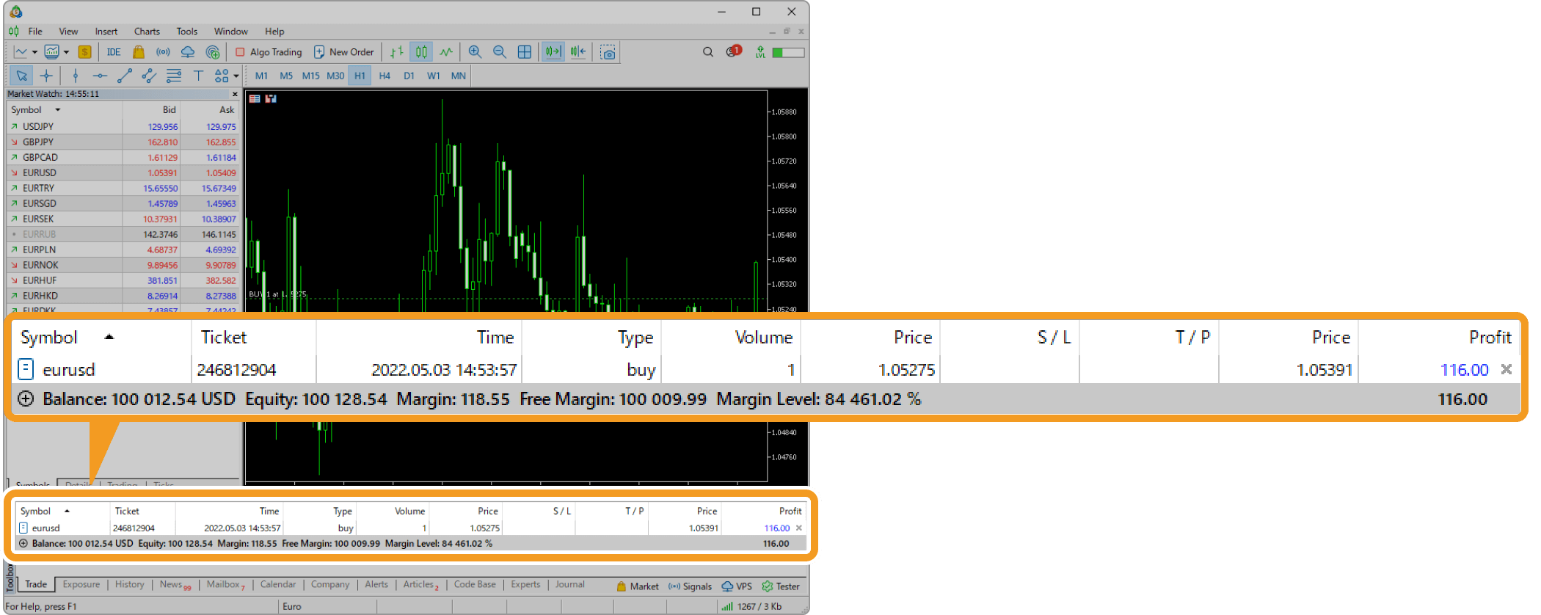Open Market Watch Symbol column dropdown arrow
1541x615 pixels.
click(57, 110)
